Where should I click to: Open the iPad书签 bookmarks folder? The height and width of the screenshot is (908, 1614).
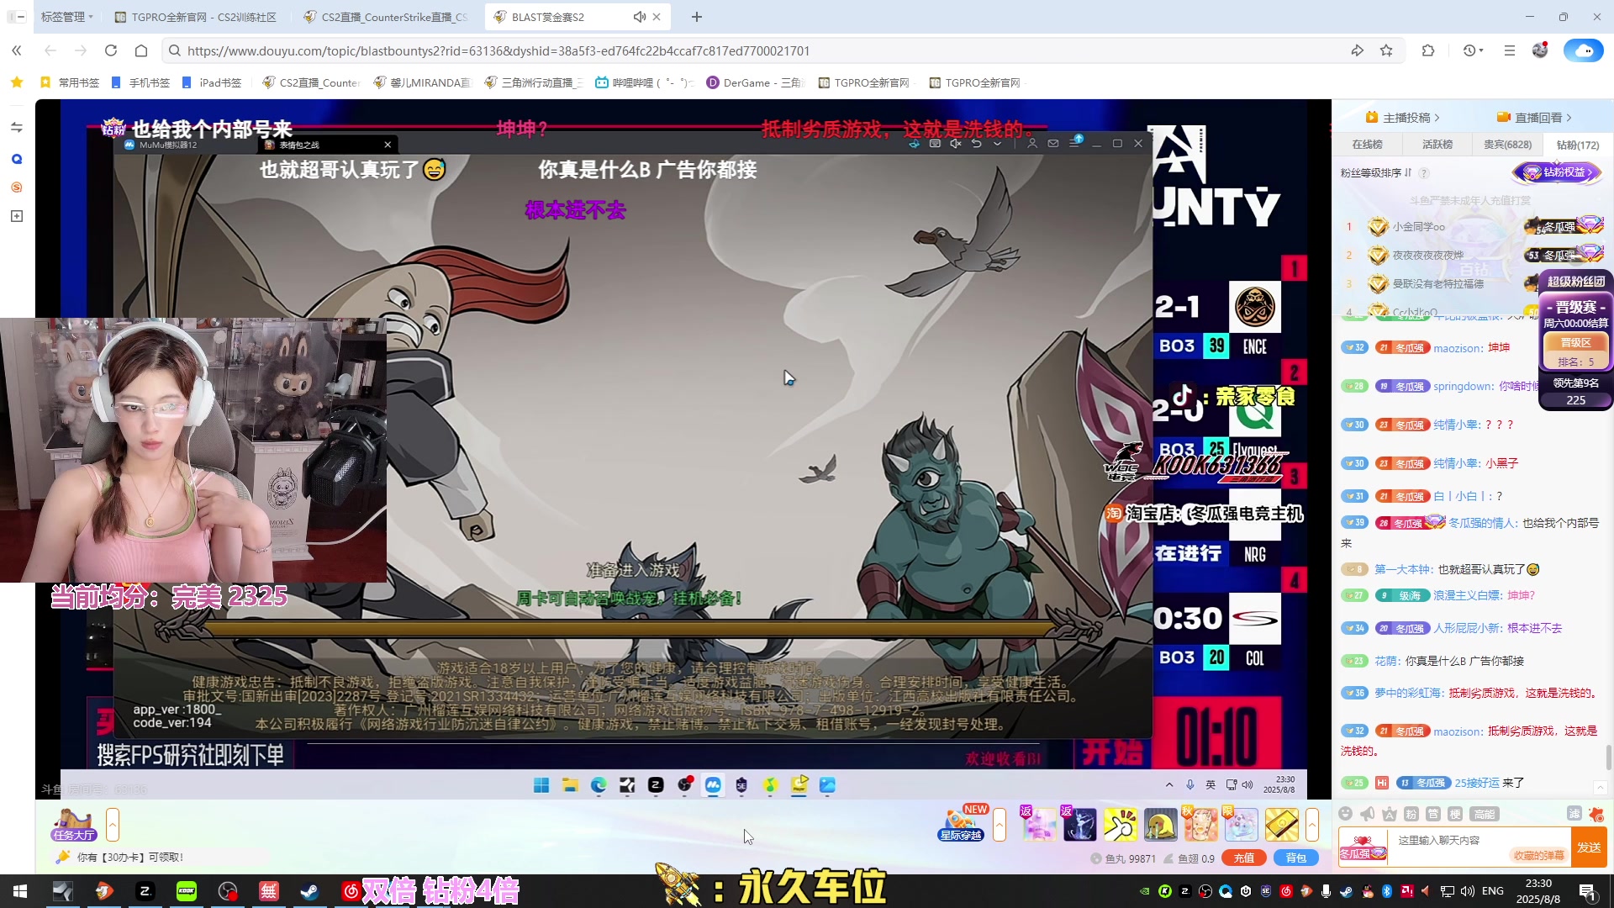[x=211, y=82]
